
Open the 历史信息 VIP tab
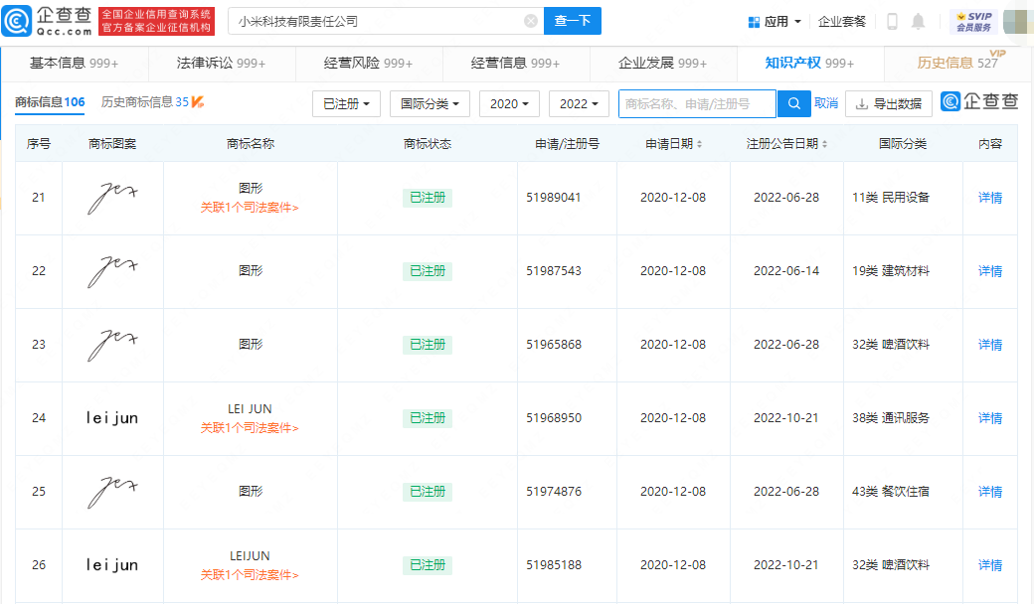tap(957, 64)
